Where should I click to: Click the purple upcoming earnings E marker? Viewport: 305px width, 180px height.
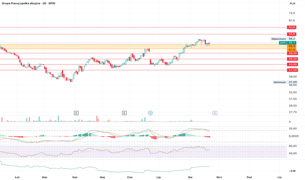pos(215,113)
